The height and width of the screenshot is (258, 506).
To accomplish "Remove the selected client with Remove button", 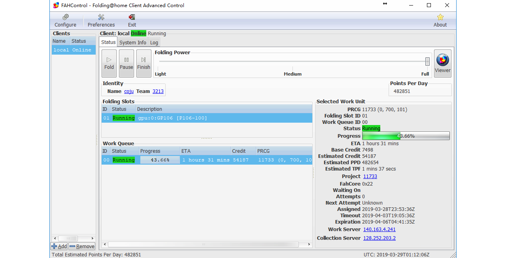I will [x=82, y=246].
